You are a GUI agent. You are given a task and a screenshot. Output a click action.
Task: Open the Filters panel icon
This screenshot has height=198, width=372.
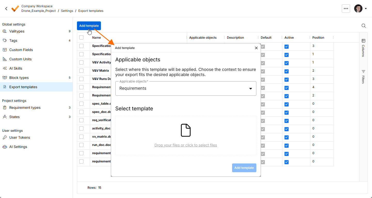click(363, 71)
